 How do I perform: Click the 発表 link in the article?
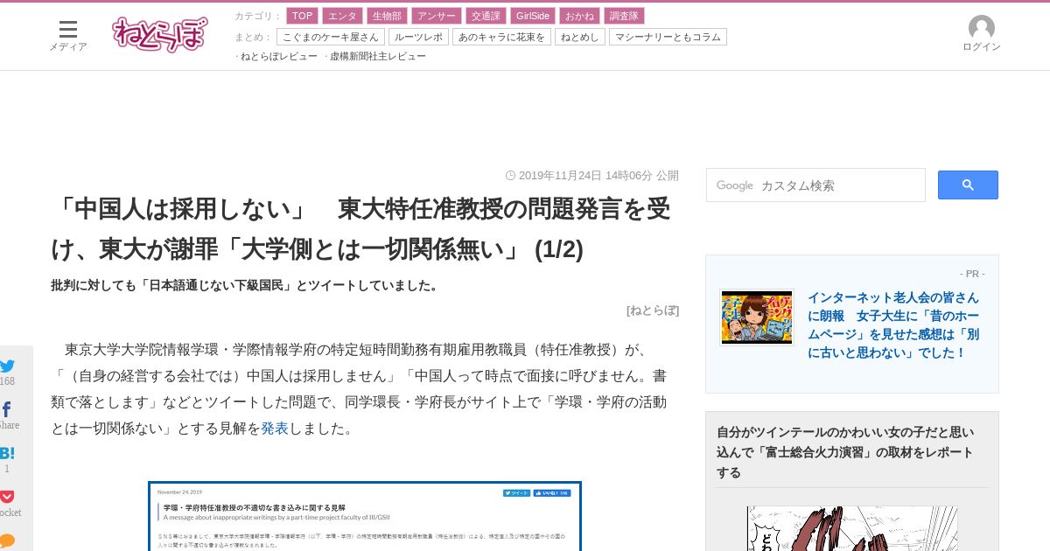click(x=275, y=429)
